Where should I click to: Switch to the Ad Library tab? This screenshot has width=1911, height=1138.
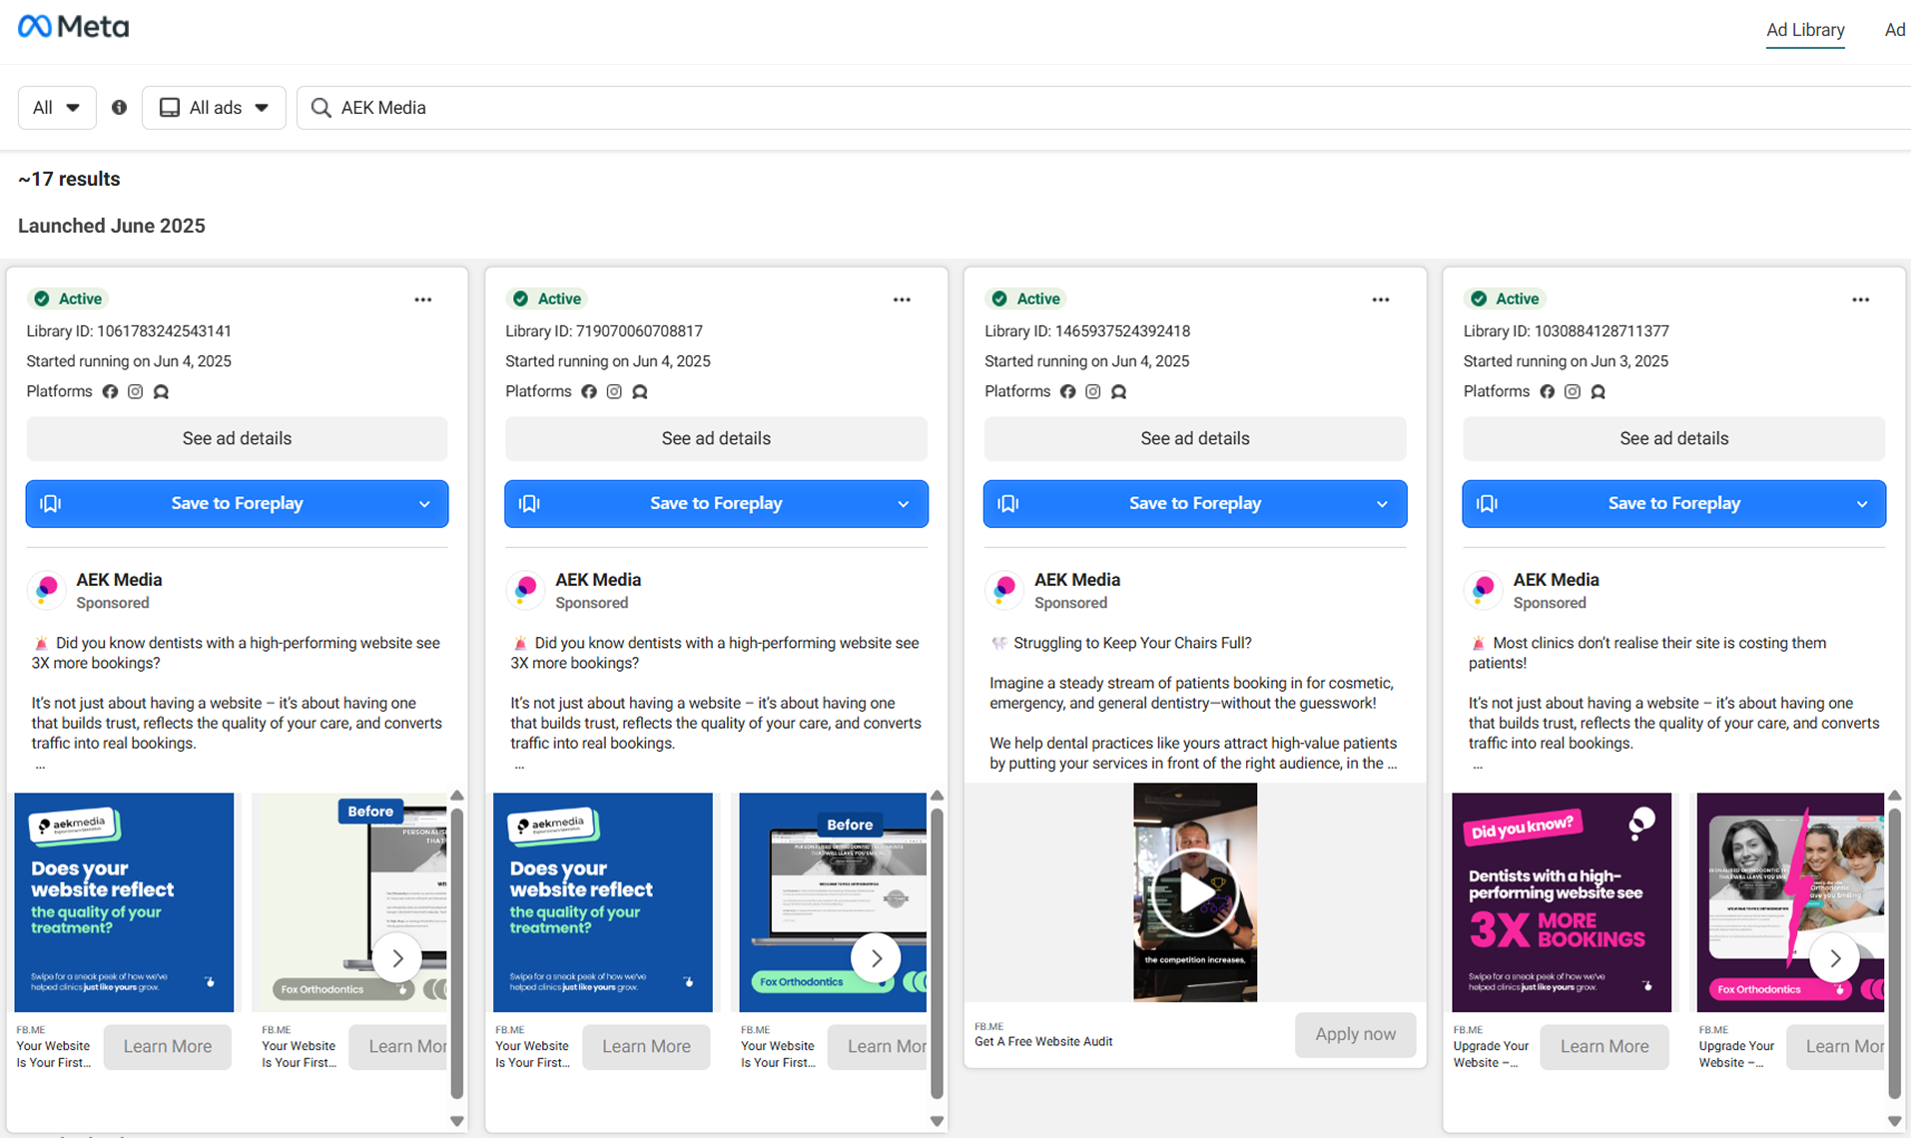[1804, 30]
